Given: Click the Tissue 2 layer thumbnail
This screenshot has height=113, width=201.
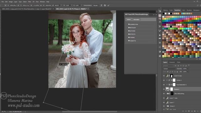Looking at the screenshot, I should pos(167,89).
